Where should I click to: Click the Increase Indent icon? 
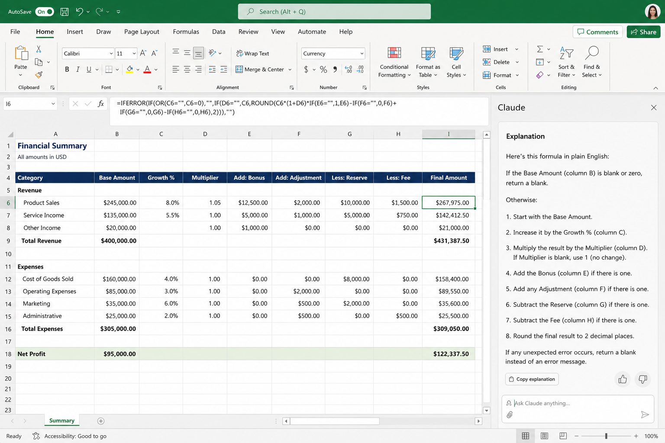(224, 69)
